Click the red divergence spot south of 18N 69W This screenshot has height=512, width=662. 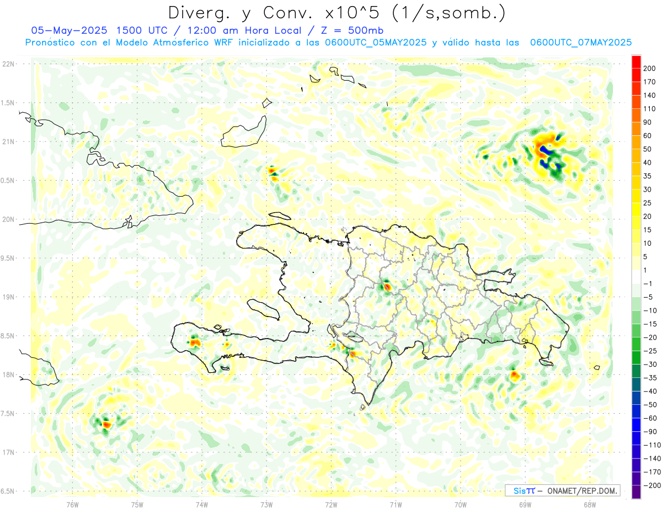(x=515, y=375)
